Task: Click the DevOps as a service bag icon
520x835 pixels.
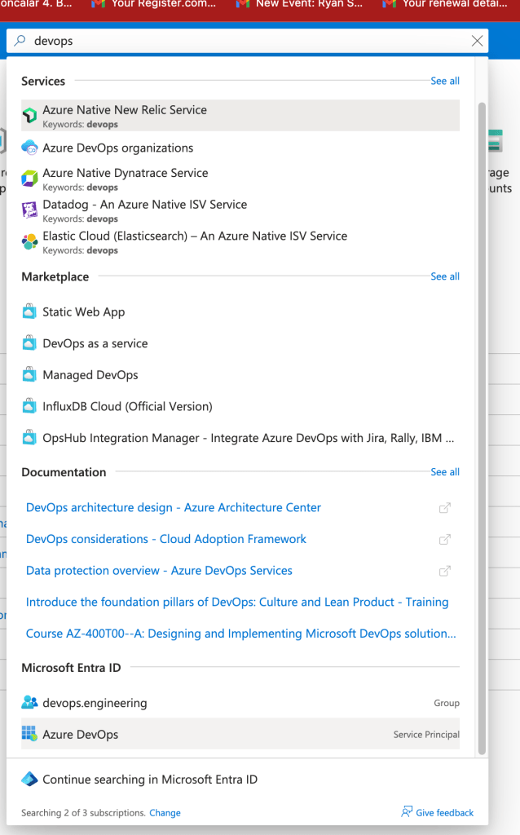Action: click(x=30, y=343)
